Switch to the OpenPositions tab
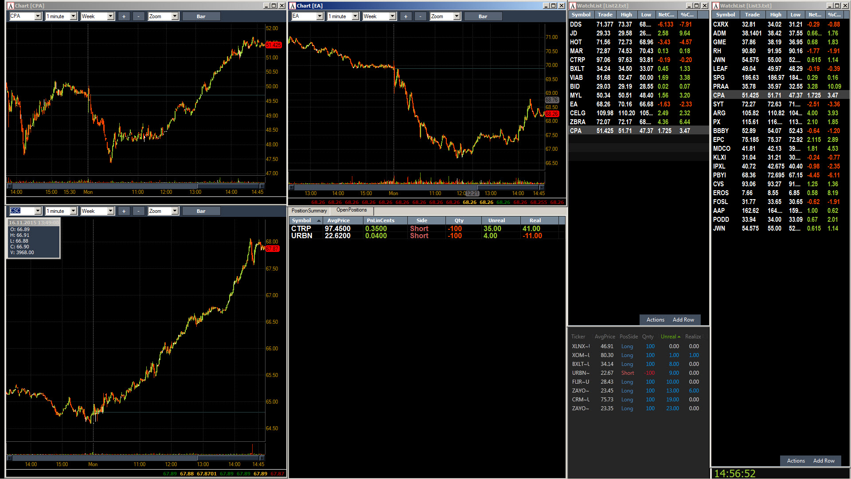This screenshot has width=851, height=479. point(351,210)
